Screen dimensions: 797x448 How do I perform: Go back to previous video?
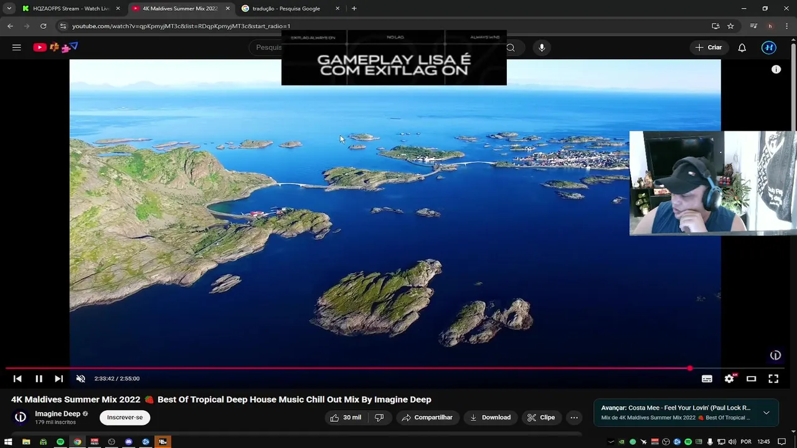[x=17, y=378]
